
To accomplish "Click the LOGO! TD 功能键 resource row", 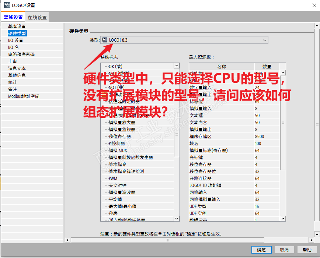I will [x=234, y=185].
